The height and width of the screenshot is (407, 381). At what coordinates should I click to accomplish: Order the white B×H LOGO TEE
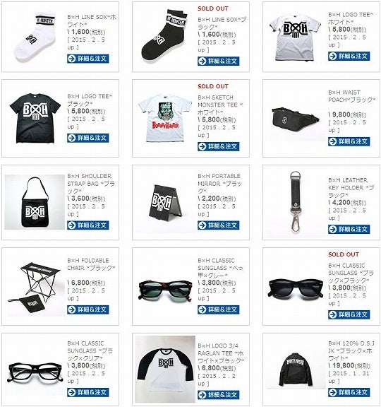point(349,56)
